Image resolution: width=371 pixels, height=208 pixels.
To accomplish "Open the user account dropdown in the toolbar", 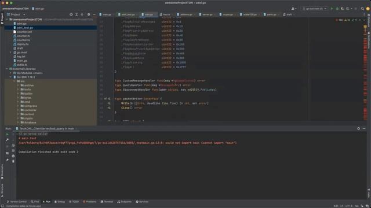I will 294,9.
